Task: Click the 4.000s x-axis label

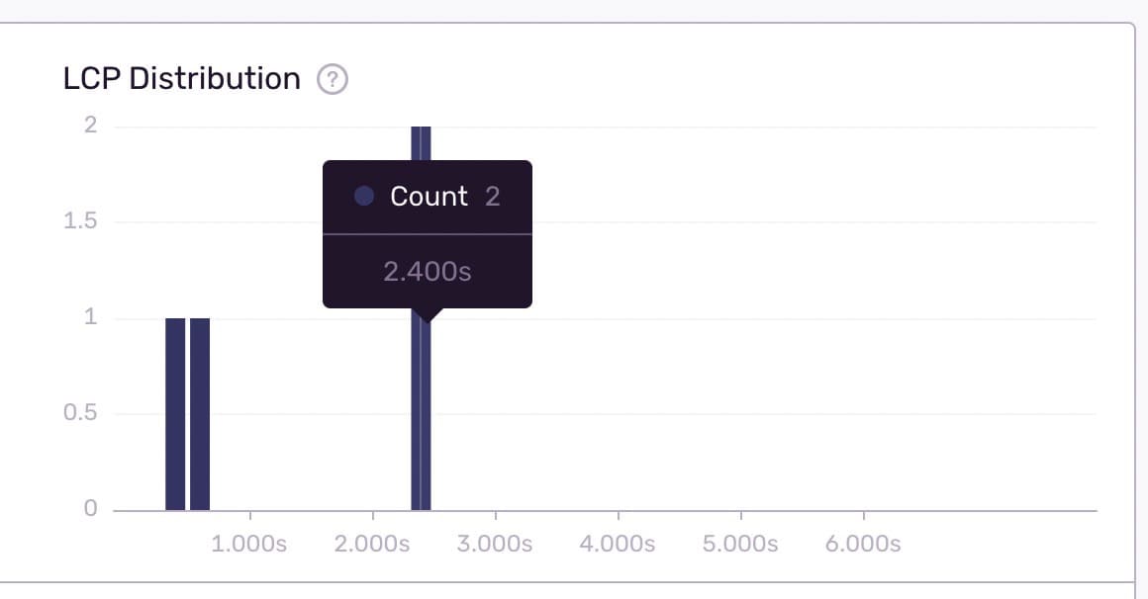Action: pyautogui.click(x=618, y=544)
